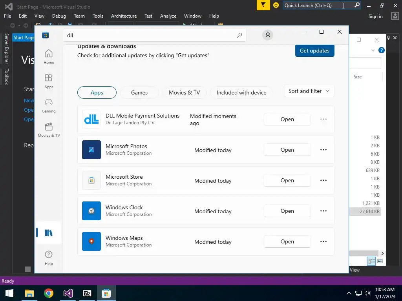Show hidden system tray icons
The height and width of the screenshot is (301, 402).
click(x=349, y=293)
